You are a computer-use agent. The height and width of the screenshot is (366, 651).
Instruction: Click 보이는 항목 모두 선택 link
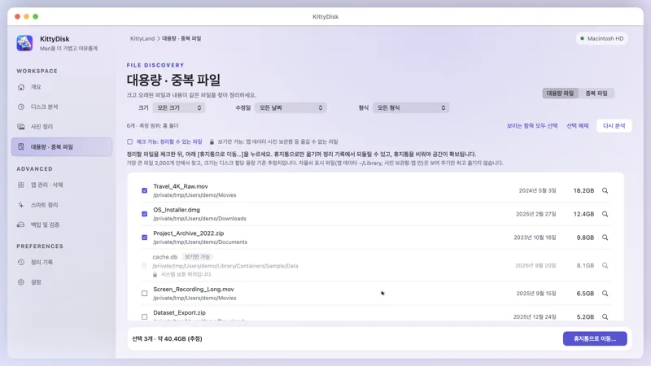pos(532,126)
